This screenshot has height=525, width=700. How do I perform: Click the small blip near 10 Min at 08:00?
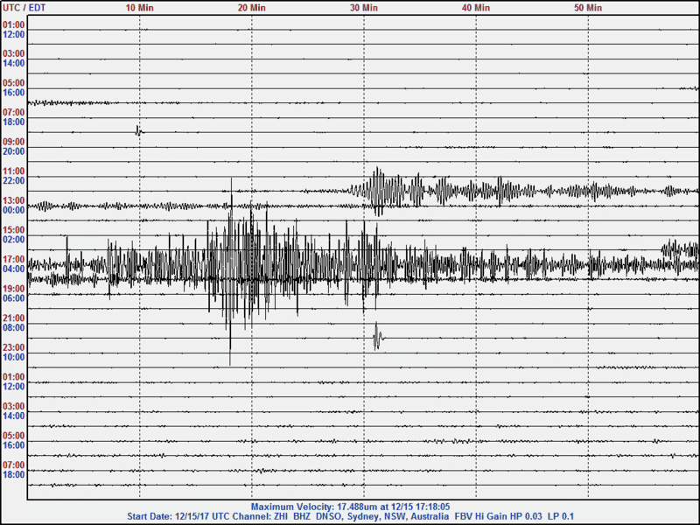pyautogui.click(x=139, y=130)
